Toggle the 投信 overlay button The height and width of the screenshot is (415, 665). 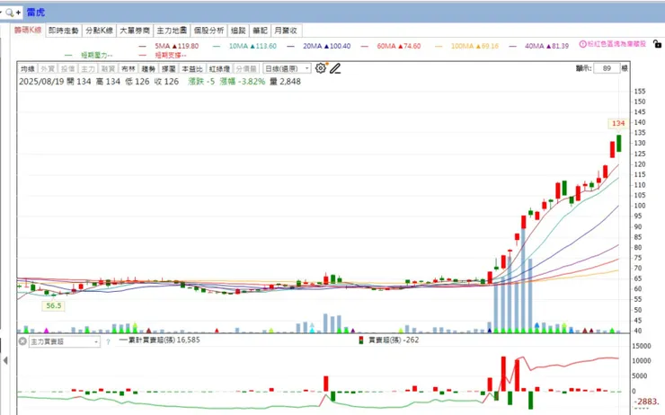point(68,68)
